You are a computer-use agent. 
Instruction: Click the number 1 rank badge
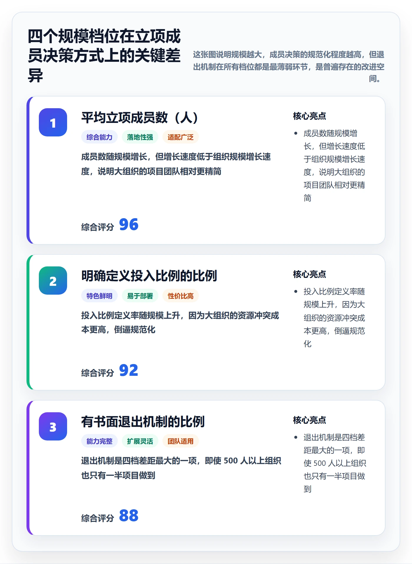(53, 122)
